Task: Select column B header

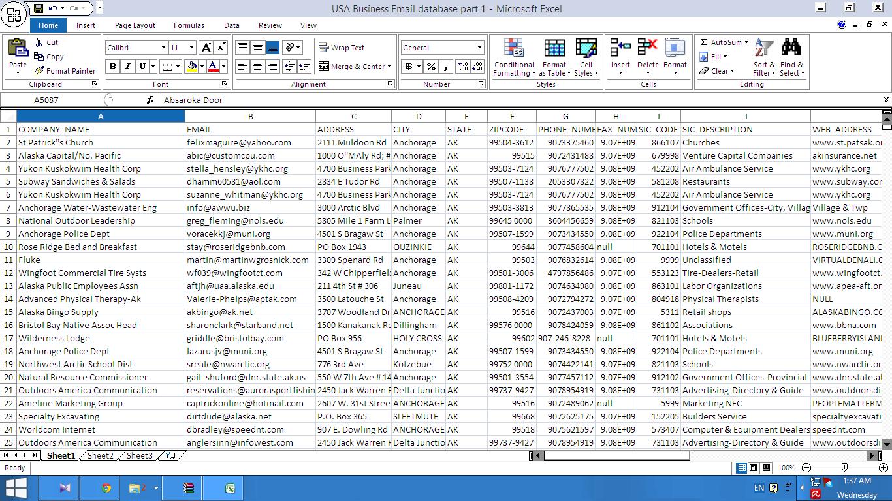Action: pos(250,116)
